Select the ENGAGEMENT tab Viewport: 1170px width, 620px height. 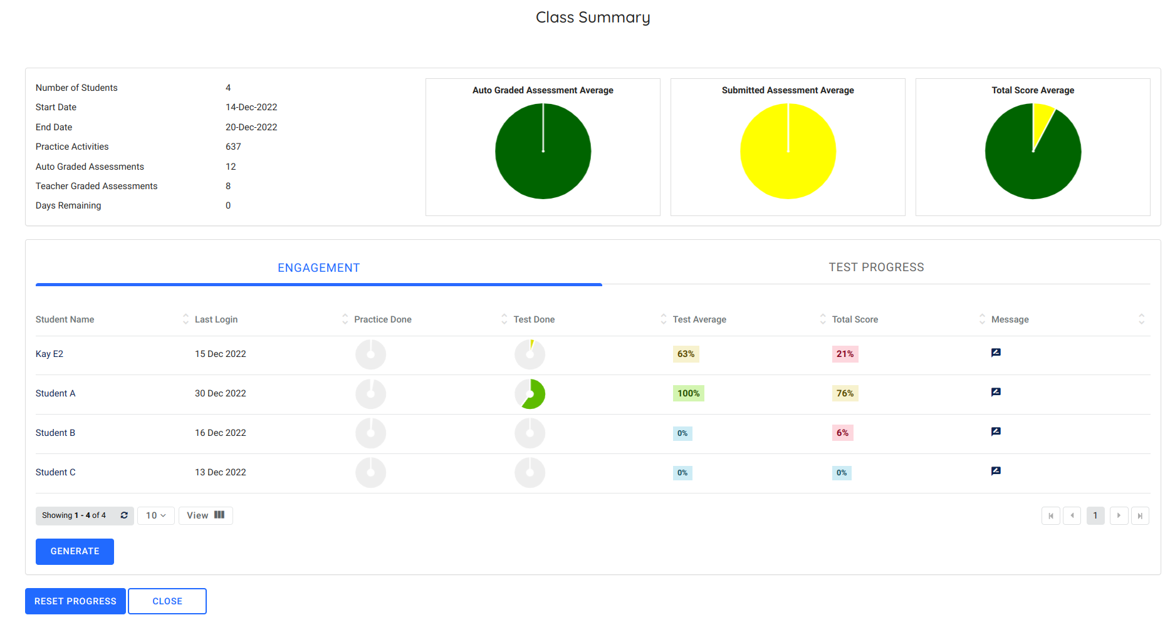318,267
